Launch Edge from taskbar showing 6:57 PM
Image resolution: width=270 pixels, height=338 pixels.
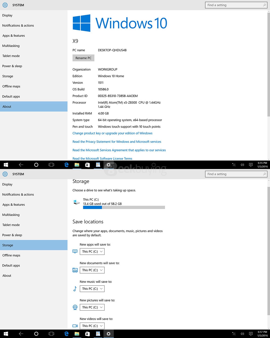point(66,334)
